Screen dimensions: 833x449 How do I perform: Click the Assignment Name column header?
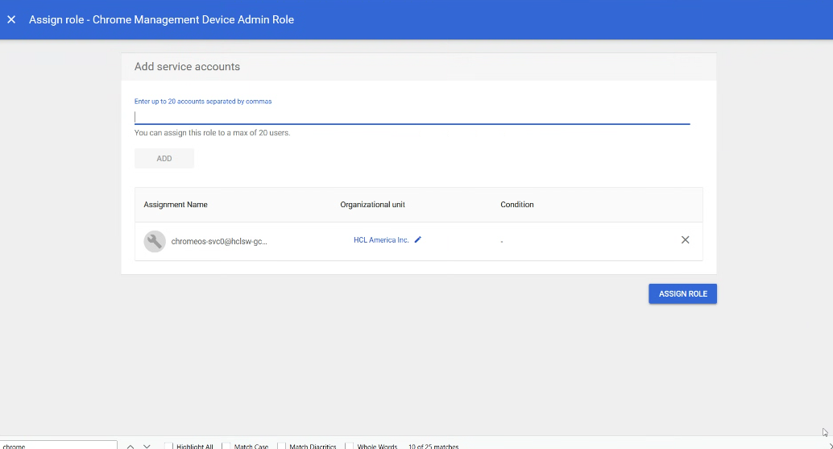click(176, 205)
